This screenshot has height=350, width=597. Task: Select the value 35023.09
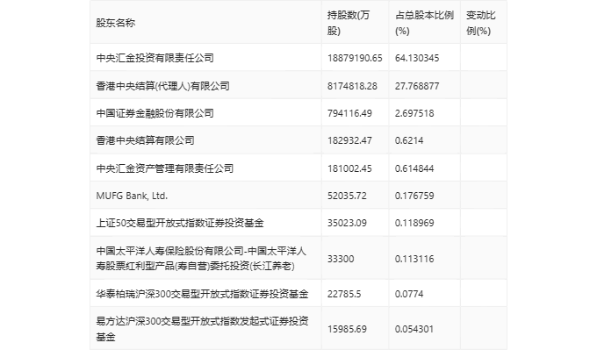347,223
